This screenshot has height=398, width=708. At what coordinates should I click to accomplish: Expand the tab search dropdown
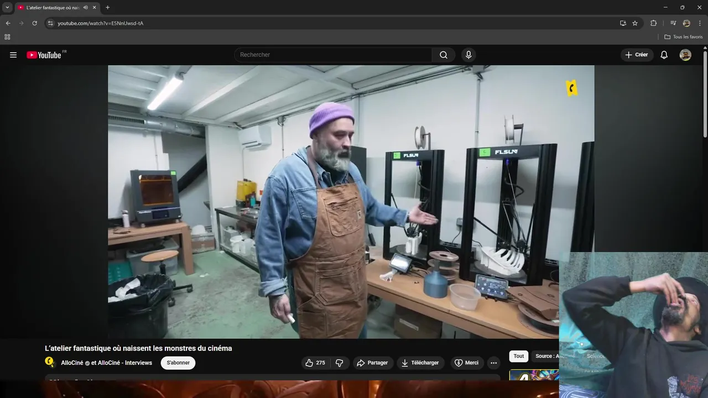(7, 8)
